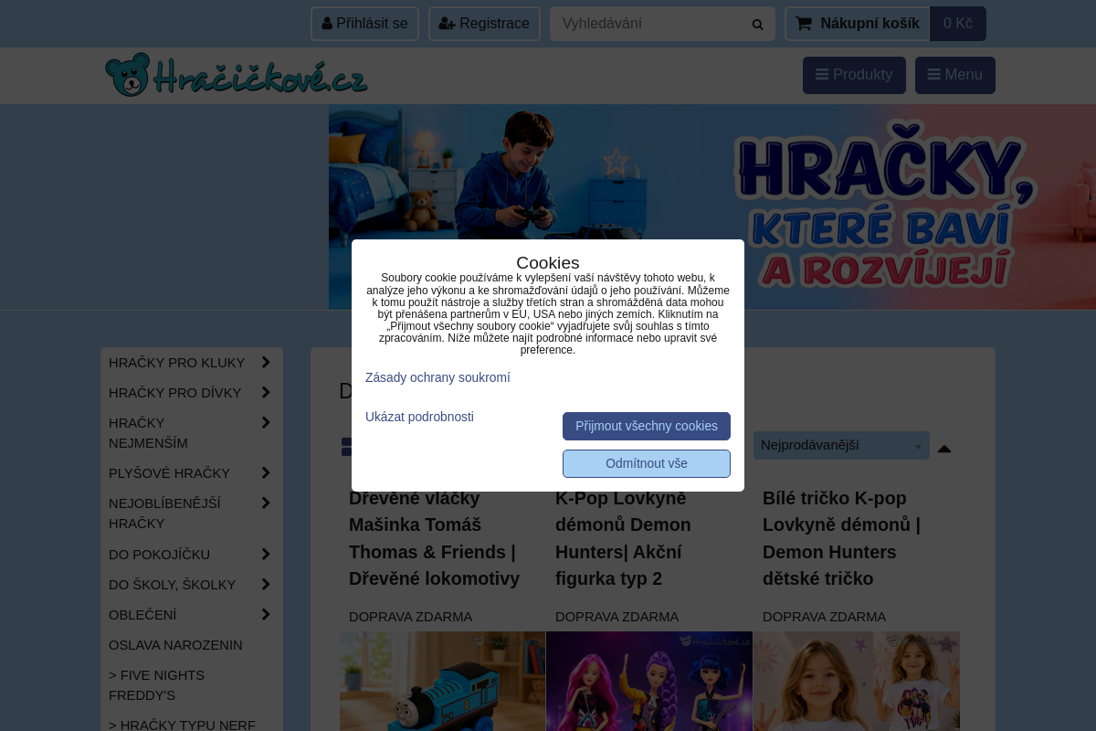1096x731 pixels.
Task: Click the girl in white t-shirt image
Action: tap(857, 681)
